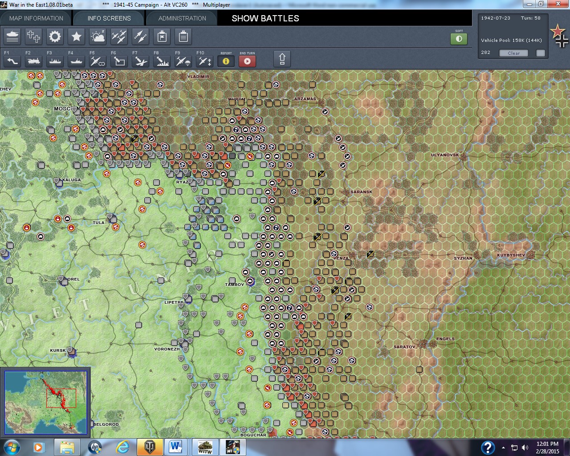Click the tank unit counters icon
This screenshot has width=570, height=456.
click(x=12, y=37)
